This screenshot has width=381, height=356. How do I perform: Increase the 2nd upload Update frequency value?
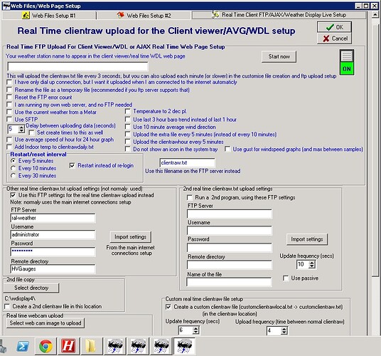pyautogui.click(x=312, y=262)
